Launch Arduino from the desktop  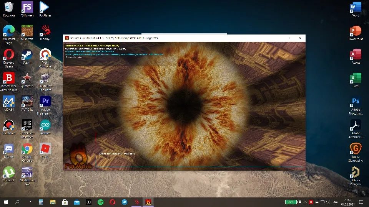pyautogui.click(x=45, y=127)
